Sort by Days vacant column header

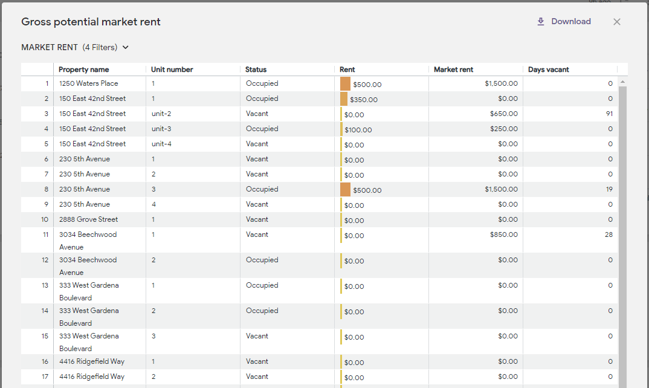[549, 70]
